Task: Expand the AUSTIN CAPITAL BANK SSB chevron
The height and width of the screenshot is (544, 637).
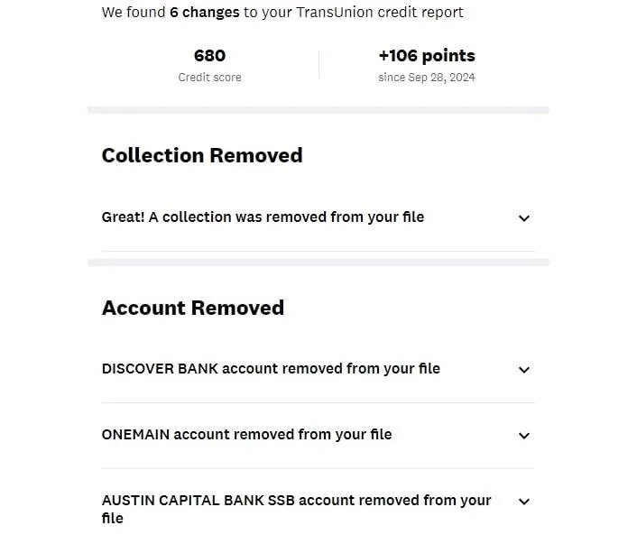Action: 524,502
